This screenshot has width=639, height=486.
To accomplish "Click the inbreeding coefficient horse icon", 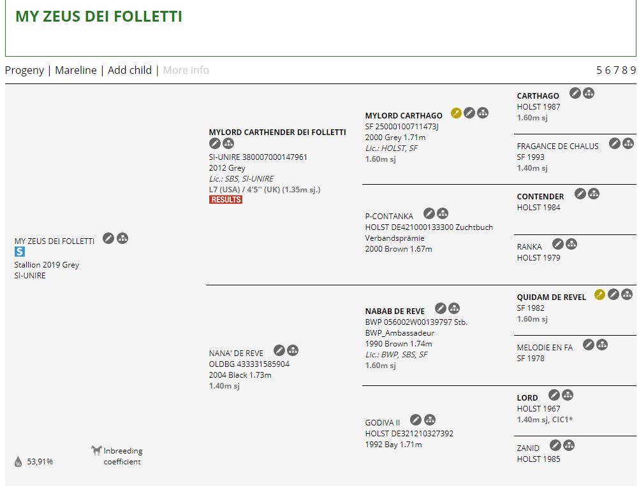I will [x=96, y=450].
